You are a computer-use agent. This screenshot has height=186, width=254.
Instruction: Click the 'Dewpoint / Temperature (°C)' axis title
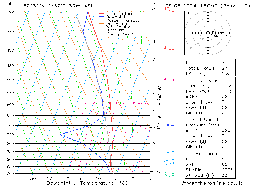coord(87,183)
